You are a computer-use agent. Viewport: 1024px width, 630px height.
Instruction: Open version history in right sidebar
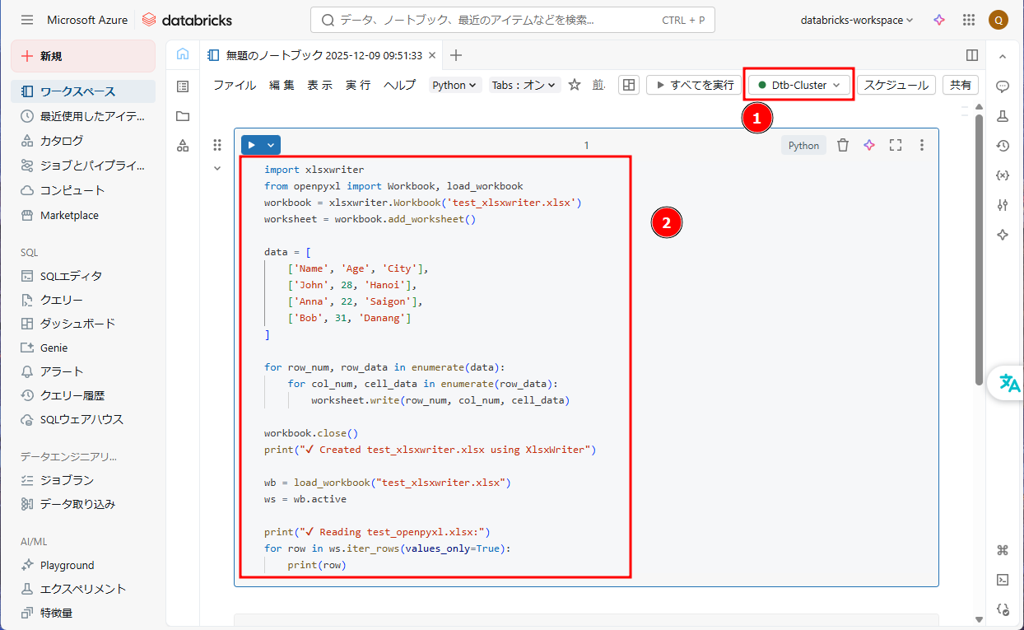point(1003,146)
